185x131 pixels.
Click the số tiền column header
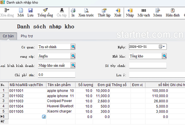point(157,85)
